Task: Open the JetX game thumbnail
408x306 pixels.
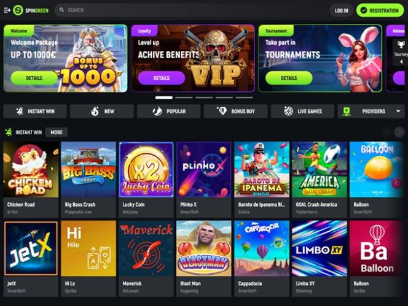Action: [x=31, y=248]
